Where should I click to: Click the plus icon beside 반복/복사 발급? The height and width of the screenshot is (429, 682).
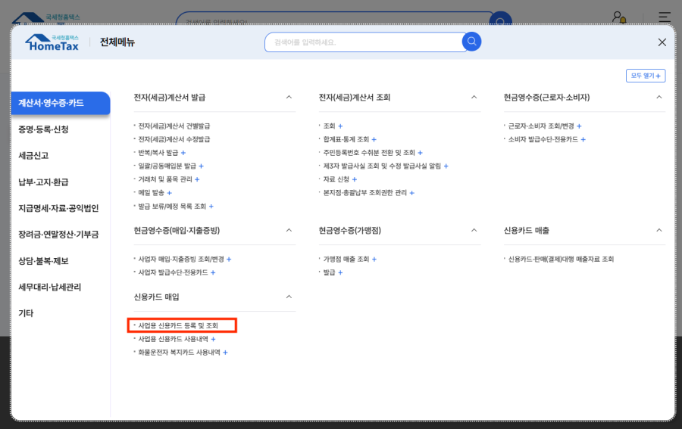(x=183, y=153)
